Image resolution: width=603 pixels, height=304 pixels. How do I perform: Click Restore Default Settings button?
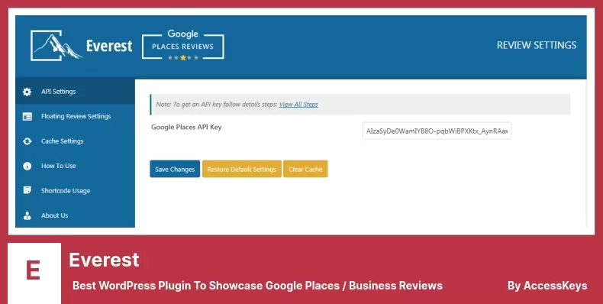click(x=241, y=169)
